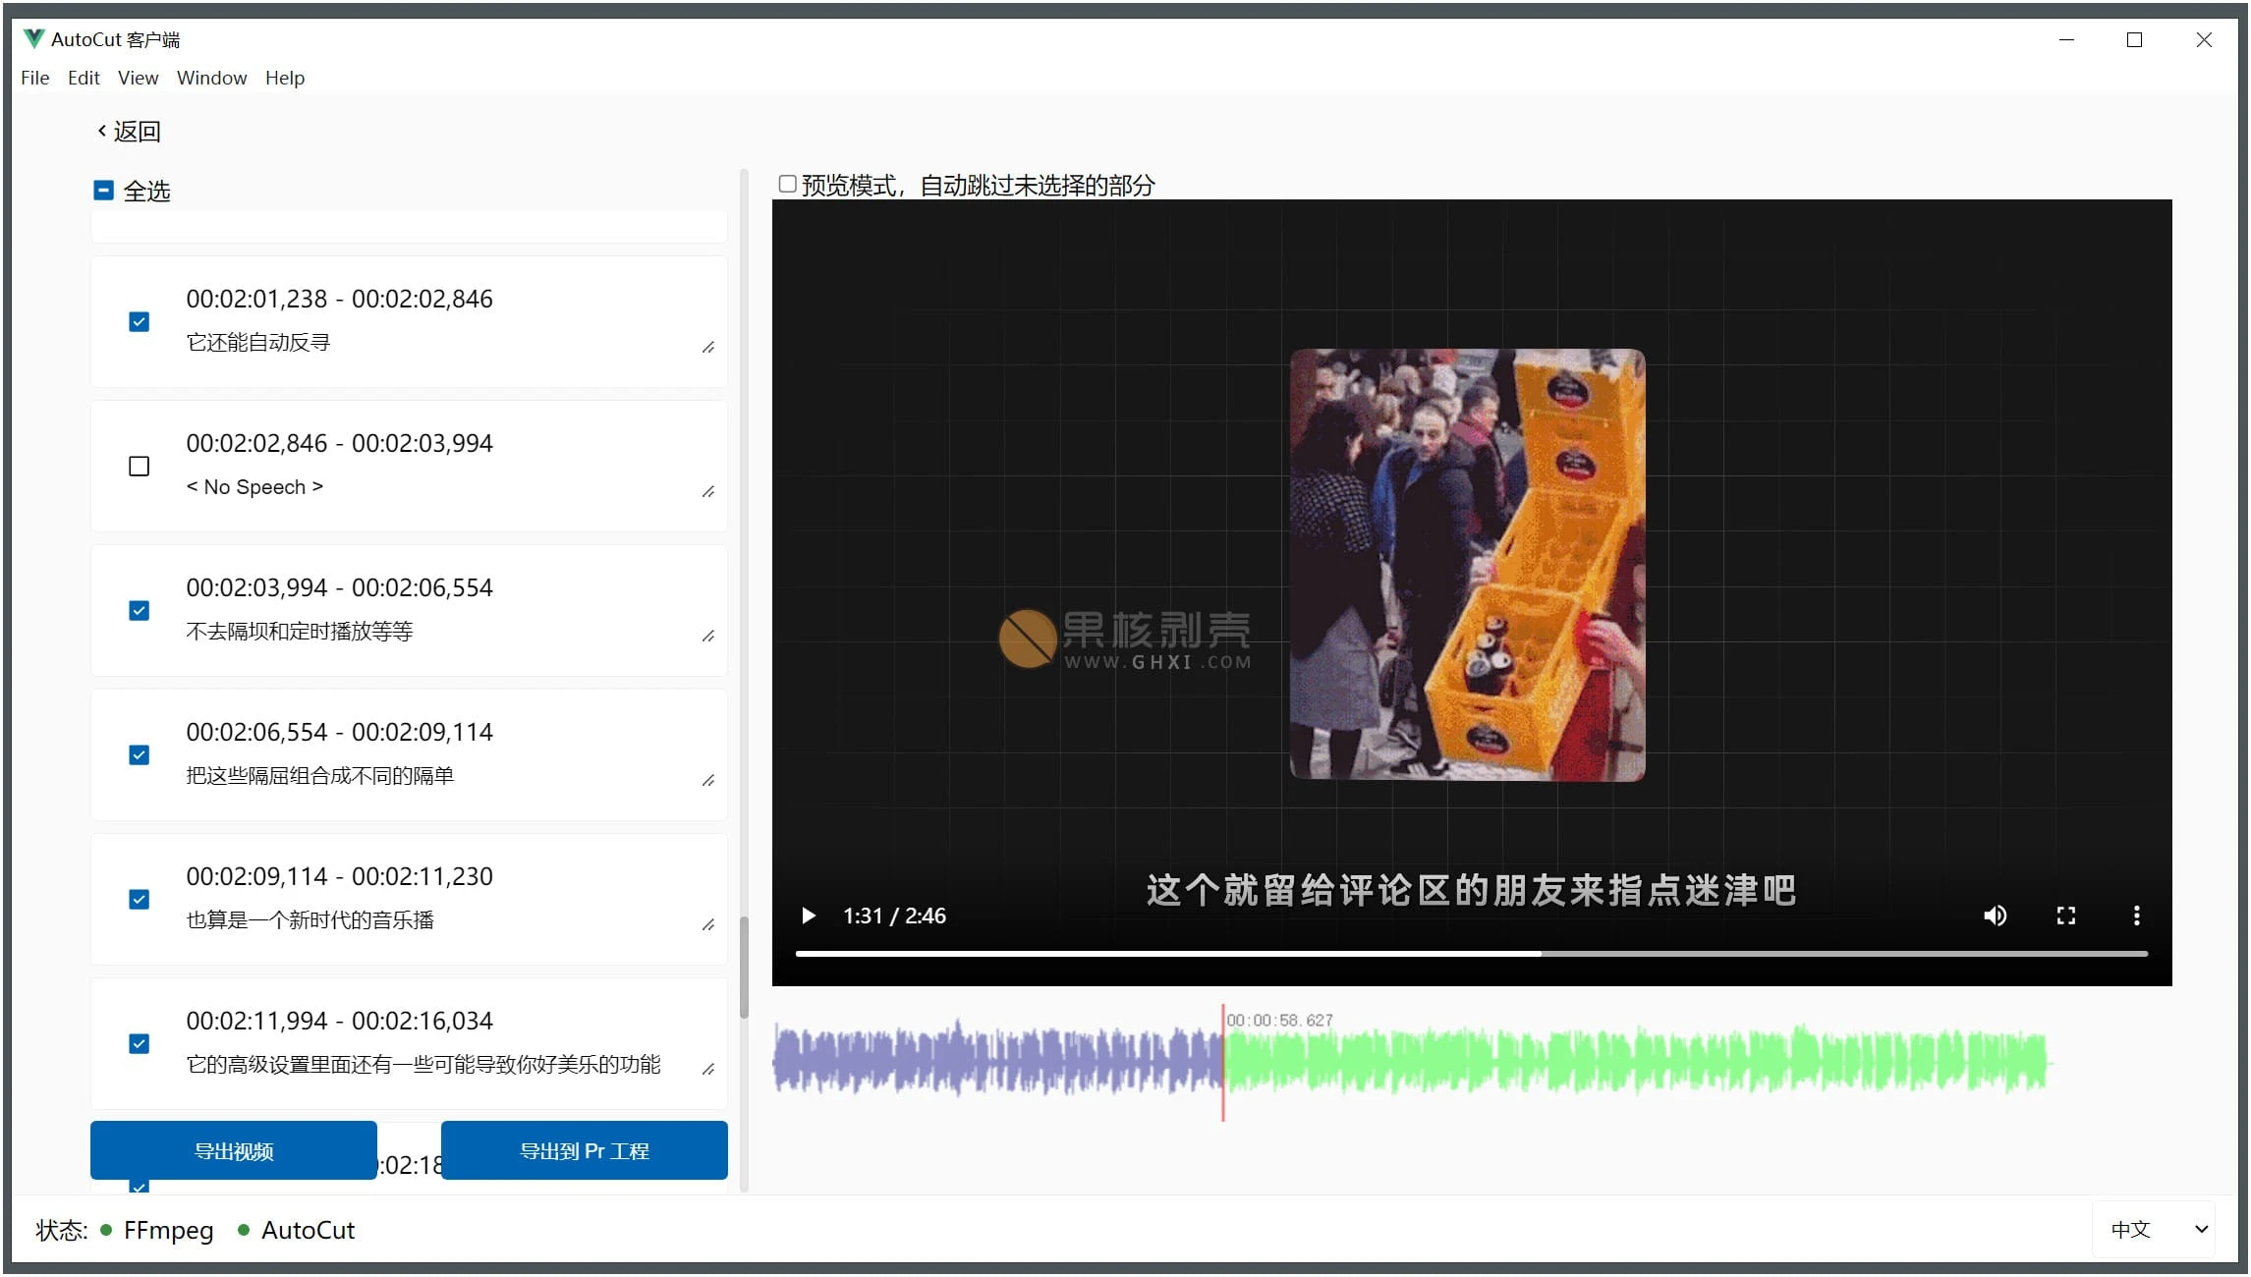
Task: Click the '导出视频' export video button
Action: click(233, 1150)
